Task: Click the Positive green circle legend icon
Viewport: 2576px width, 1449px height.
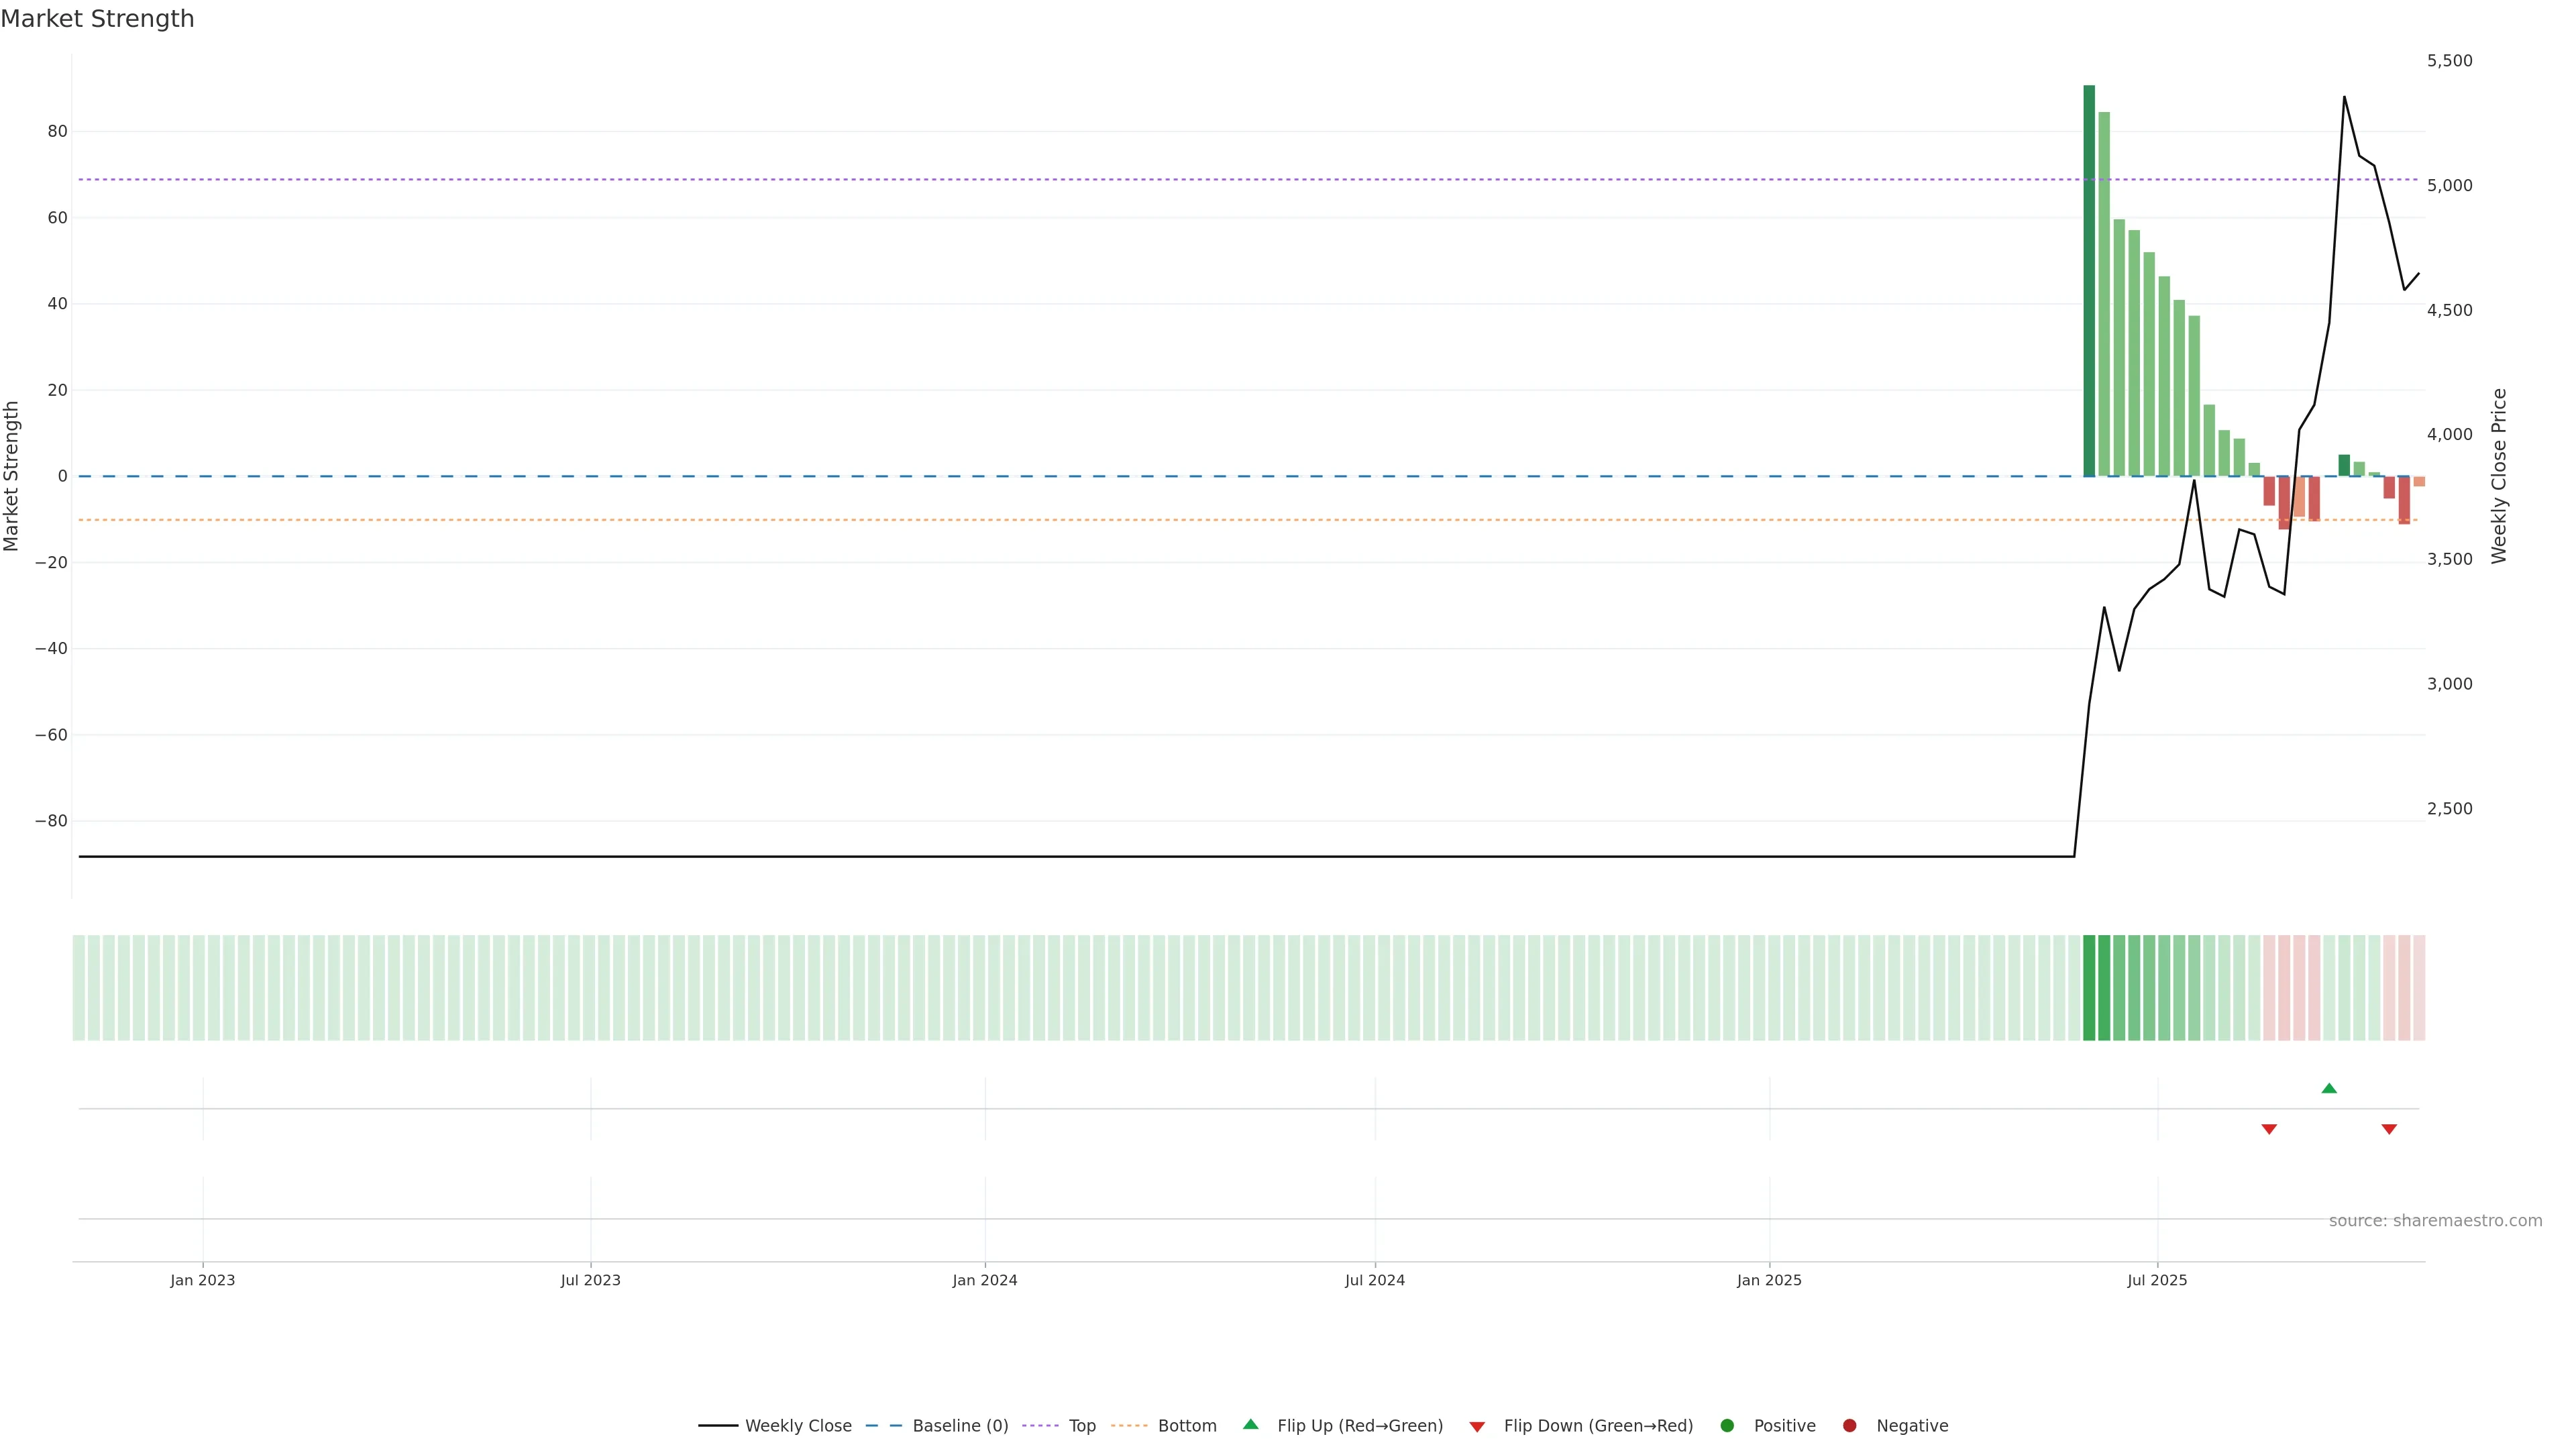Action: (1727, 1426)
